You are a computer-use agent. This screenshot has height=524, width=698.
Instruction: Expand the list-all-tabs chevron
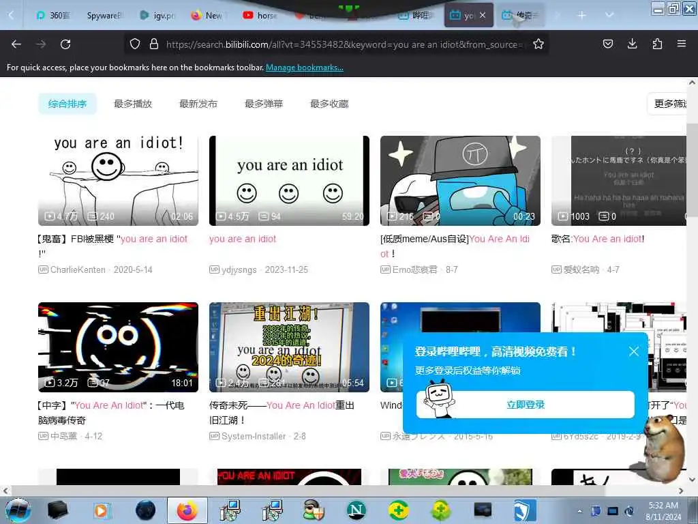(x=609, y=15)
